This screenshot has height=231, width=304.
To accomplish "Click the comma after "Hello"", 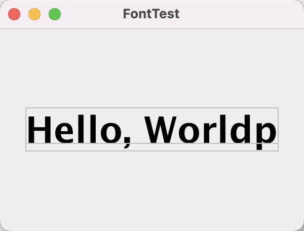I will [x=127, y=142].
